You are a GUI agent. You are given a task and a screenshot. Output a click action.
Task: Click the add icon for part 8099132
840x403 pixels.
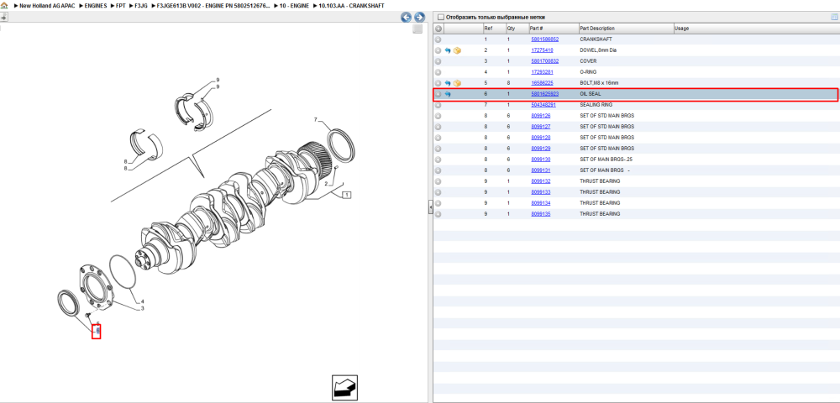point(438,181)
